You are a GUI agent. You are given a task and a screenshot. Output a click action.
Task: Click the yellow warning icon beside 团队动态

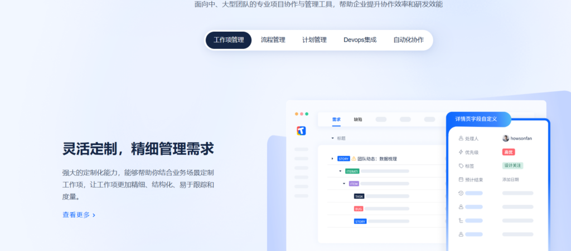click(x=354, y=159)
